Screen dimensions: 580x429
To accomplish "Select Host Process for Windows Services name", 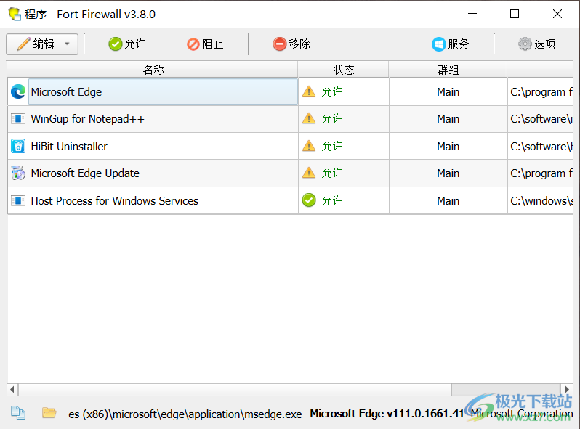I will tap(114, 200).
